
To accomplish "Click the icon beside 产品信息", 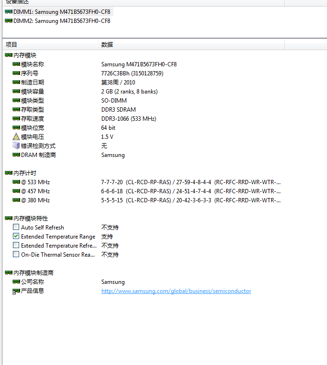I will point(16,291).
